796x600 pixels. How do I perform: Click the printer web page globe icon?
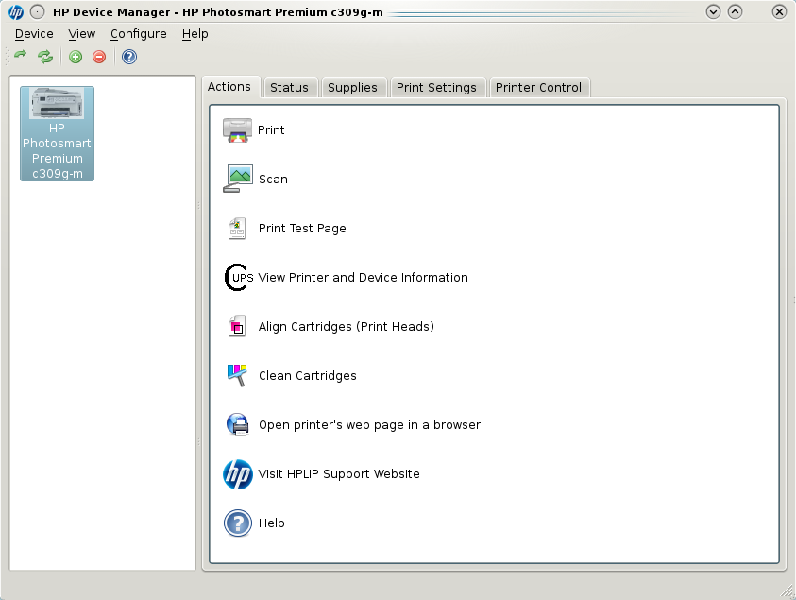click(236, 424)
